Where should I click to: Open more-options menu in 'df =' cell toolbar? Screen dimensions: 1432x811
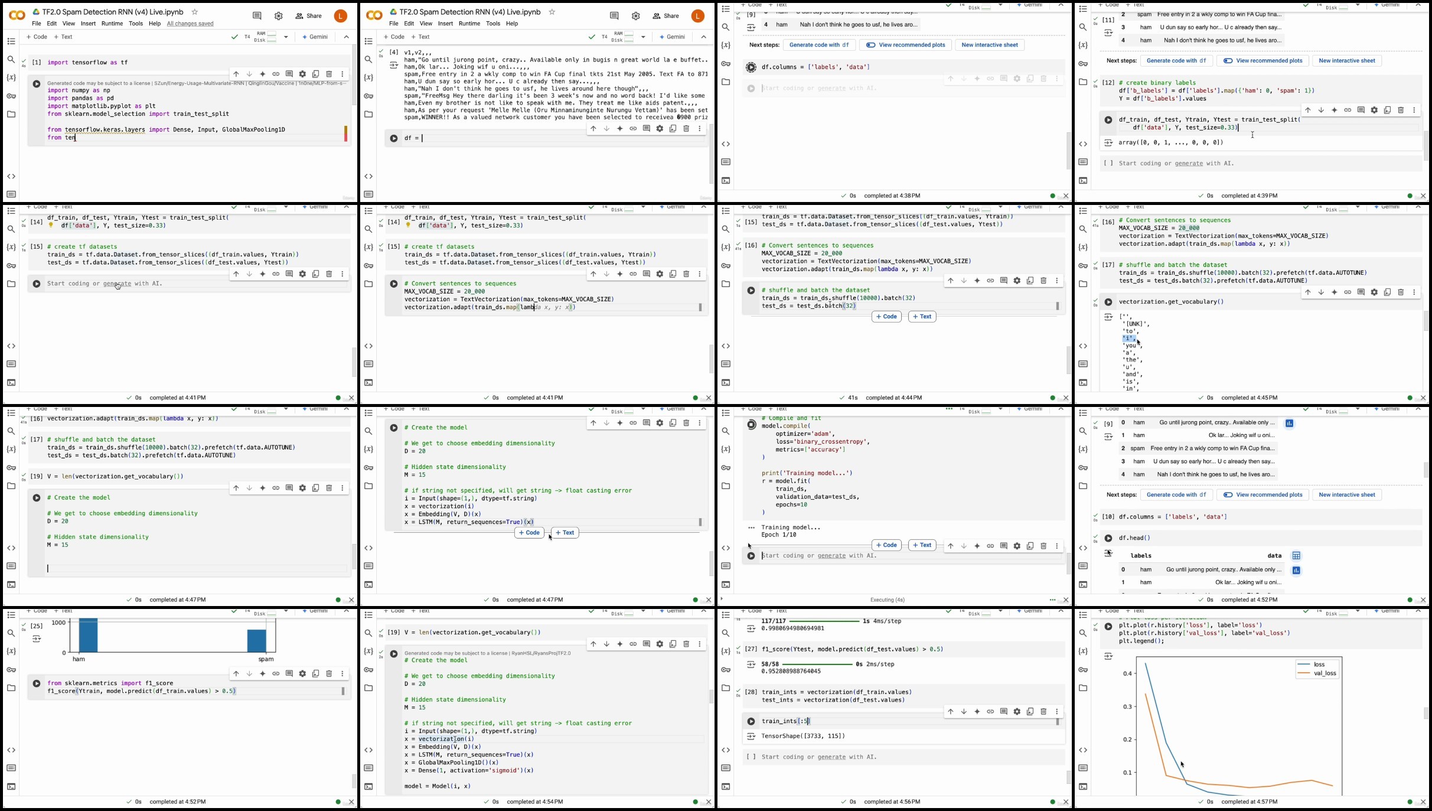click(700, 129)
